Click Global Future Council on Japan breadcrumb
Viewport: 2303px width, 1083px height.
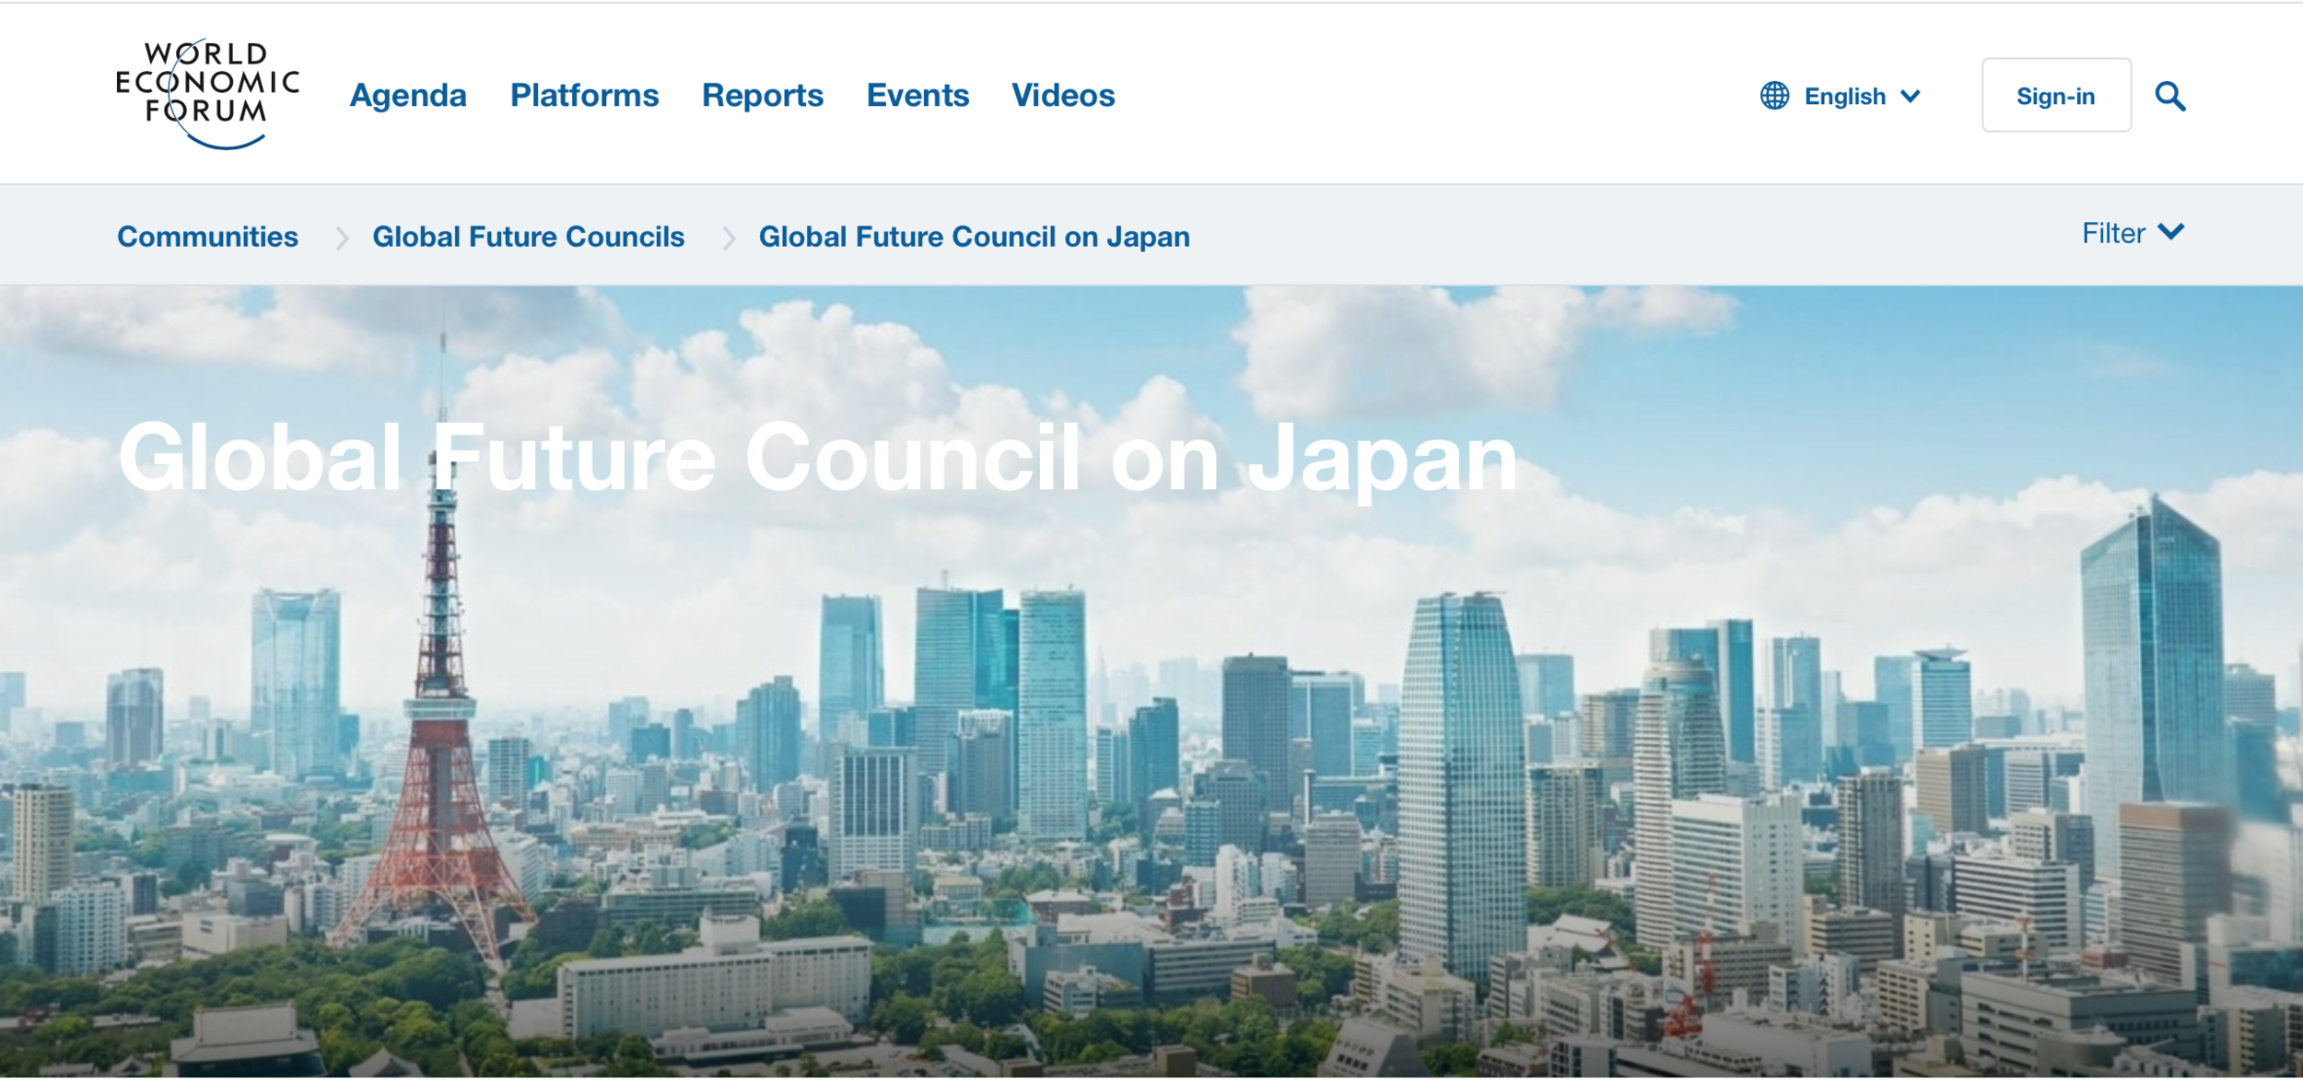click(x=974, y=237)
